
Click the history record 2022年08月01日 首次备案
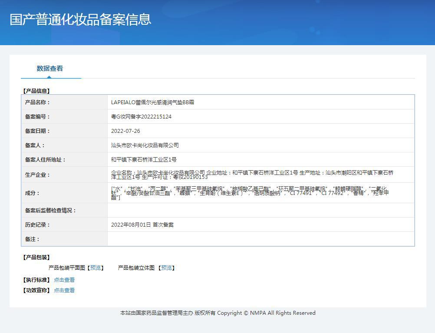tap(142, 225)
